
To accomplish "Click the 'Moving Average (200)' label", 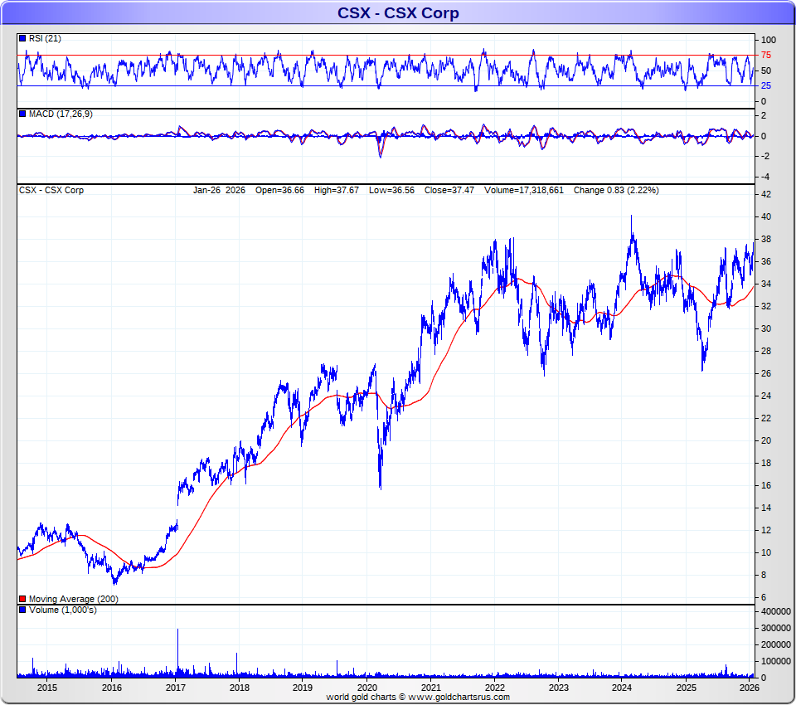I will (74, 599).
